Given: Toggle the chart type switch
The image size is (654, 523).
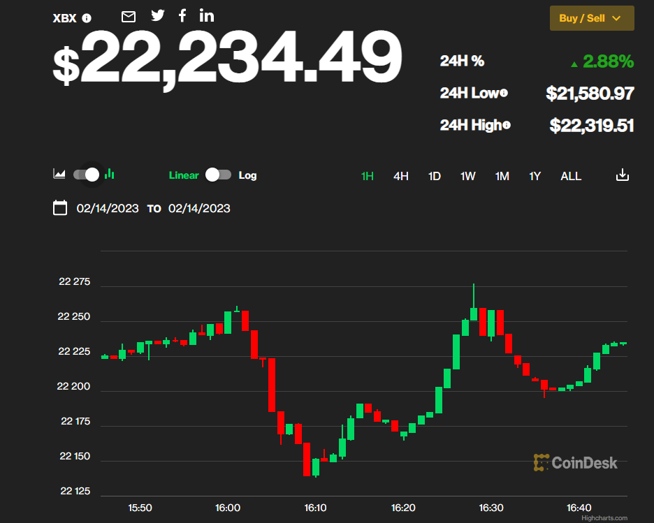Looking at the screenshot, I should click(87, 175).
